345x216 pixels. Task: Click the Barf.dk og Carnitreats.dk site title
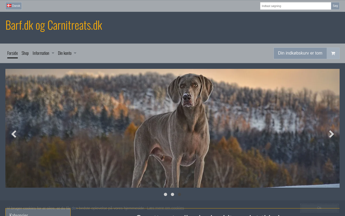point(54,25)
